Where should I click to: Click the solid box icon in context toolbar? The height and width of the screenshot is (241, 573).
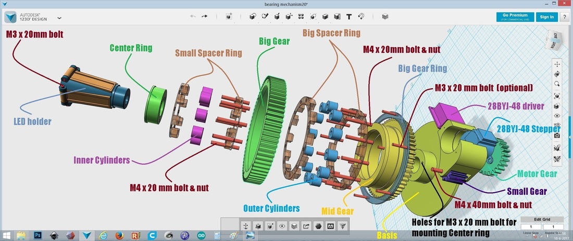pos(258,226)
